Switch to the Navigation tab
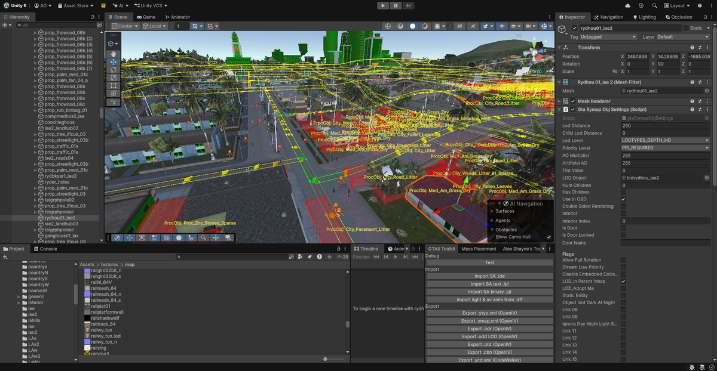The height and width of the screenshot is (371, 717). [608, 17]
